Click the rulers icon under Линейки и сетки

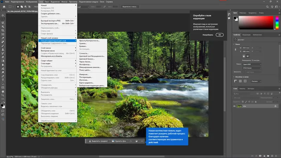coord(236,80)
